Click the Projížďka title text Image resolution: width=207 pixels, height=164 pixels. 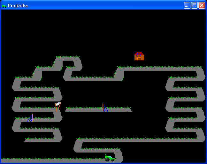[18, 5]
